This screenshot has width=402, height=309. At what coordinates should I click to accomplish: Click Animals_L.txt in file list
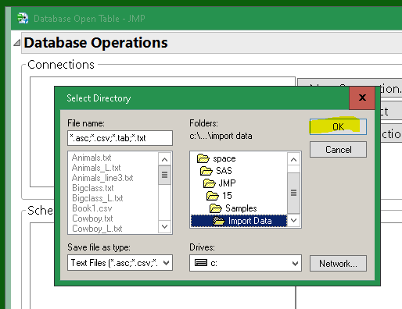(x=96, y=168)
